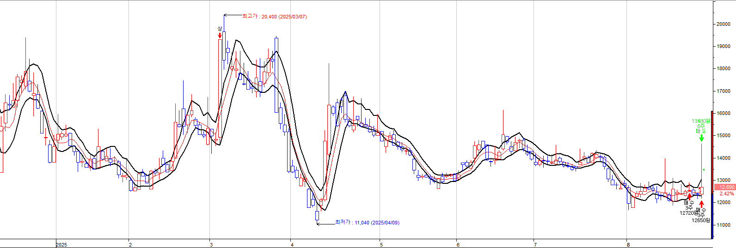Click the 12720원 buy annotation text

tap(689, 213)
